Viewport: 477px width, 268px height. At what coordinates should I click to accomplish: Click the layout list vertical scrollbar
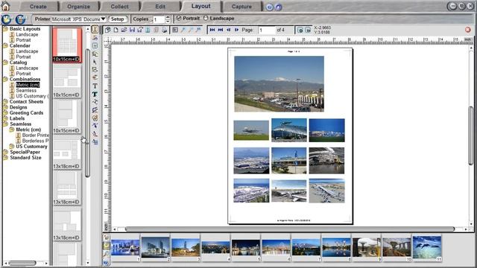[x=88, y=112]
